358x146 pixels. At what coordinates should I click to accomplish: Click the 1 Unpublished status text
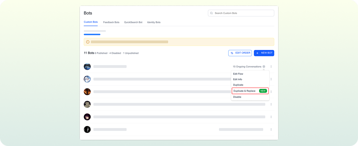[131, 53]
